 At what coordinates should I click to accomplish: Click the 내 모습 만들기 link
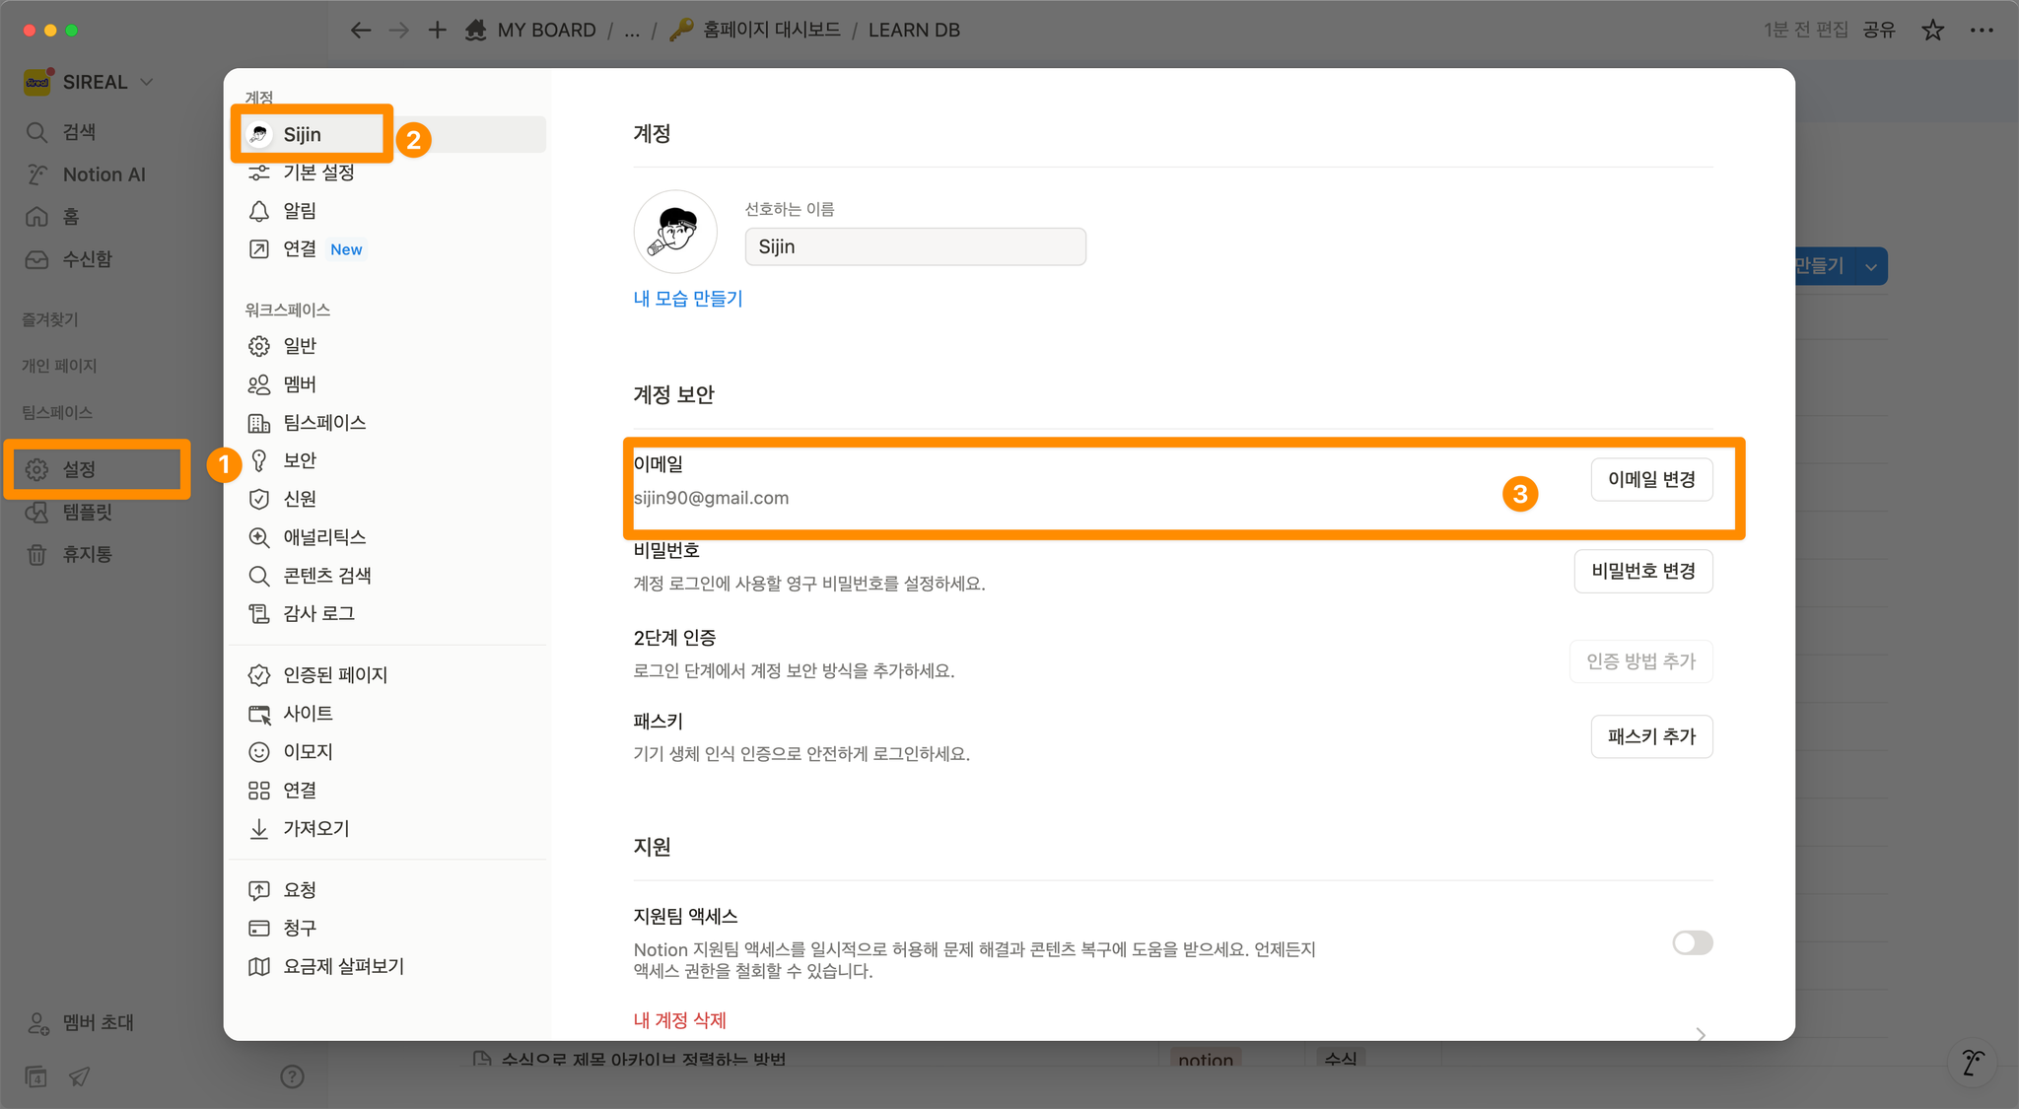[x=688, y=299]
